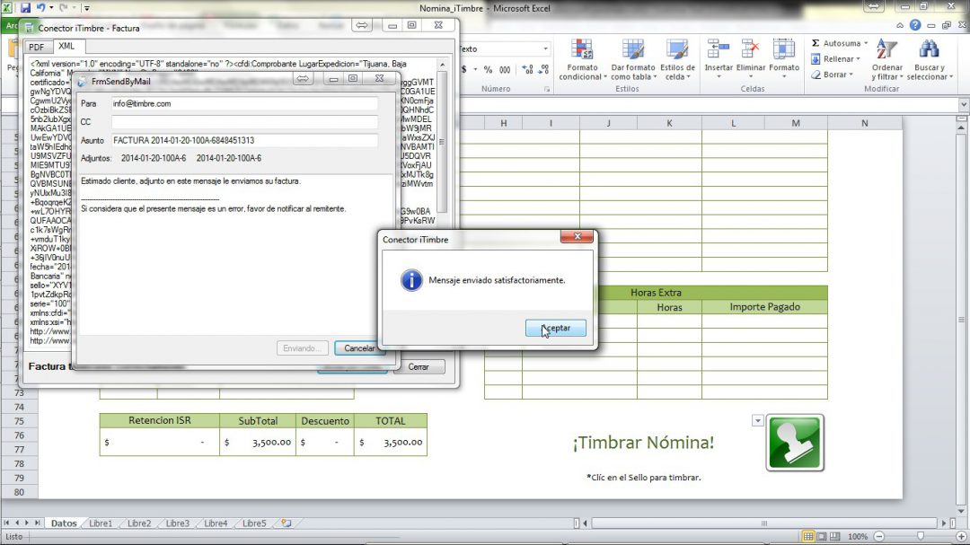Image resolution: width=970 pixels, height=545 pixels.
Task: Click the Para email address field
Action: (x=244, y=103)
